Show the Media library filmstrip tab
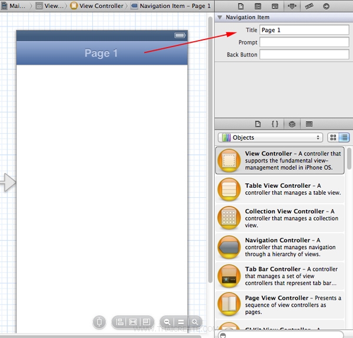The height and width of the screenshot is (338, 353). click(x=309, y=124)
